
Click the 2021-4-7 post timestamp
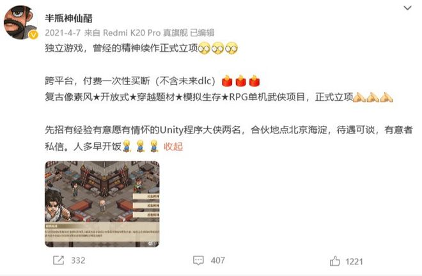(x=63, y=33)
